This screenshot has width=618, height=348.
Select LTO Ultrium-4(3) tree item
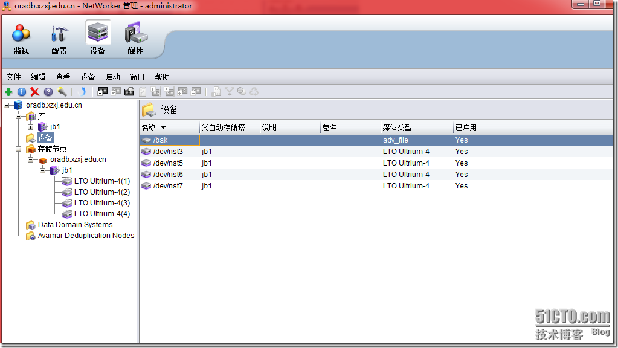coord(102,203)
